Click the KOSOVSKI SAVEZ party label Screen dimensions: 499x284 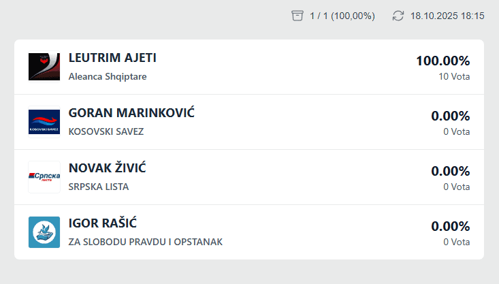(x=106, y=131)
